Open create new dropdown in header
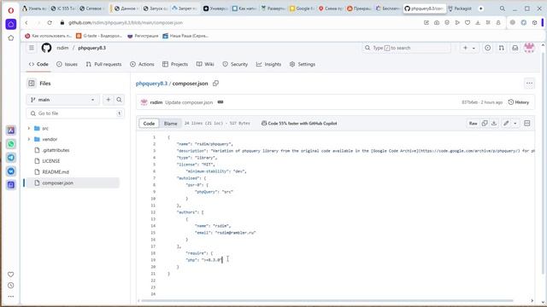Viewport: 547px width, 307px height. (x=469, y=48)
